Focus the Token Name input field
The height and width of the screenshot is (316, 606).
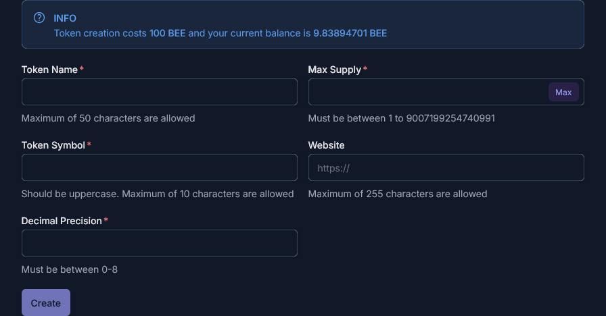pos(159,92)
